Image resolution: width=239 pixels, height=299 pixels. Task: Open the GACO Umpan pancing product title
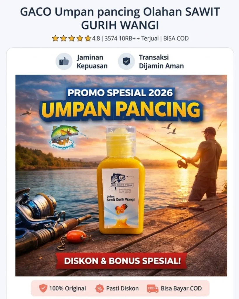120,18
